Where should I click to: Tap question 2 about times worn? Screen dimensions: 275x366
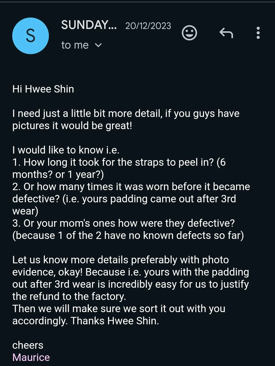click(x=131, y=187)
